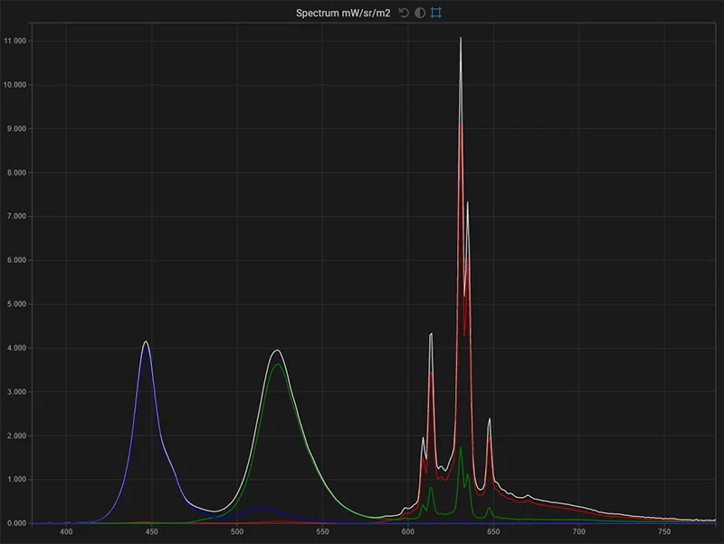This screenshot has width=724, height=544.
Task: Click the 600 x-axis tick label
Action: coord(408,533)
